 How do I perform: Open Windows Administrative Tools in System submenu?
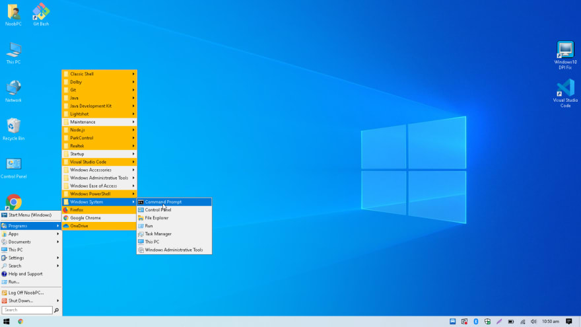coord(174,250)
